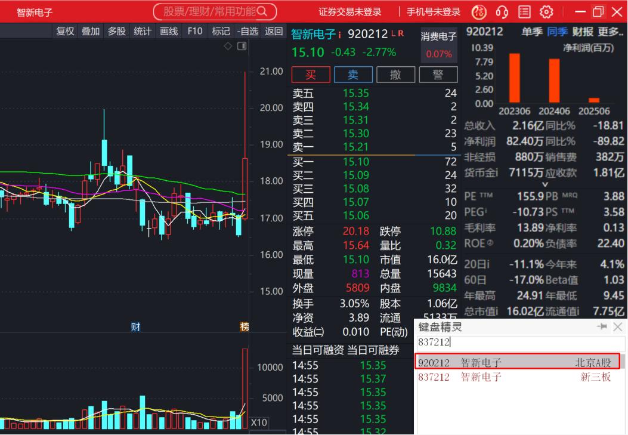Switch to the 同季 tab
628x435 pixels.
coord(558,32)
